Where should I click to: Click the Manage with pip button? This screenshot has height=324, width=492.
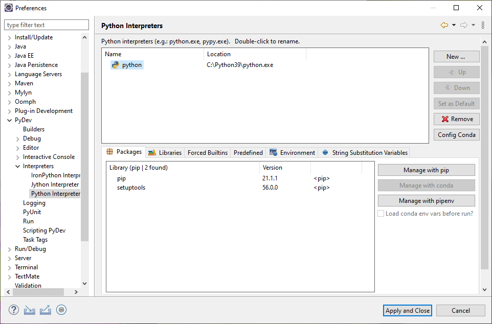(426, 170)
